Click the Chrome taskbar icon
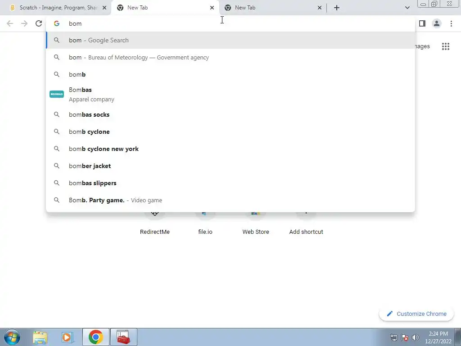 [95, 337]
